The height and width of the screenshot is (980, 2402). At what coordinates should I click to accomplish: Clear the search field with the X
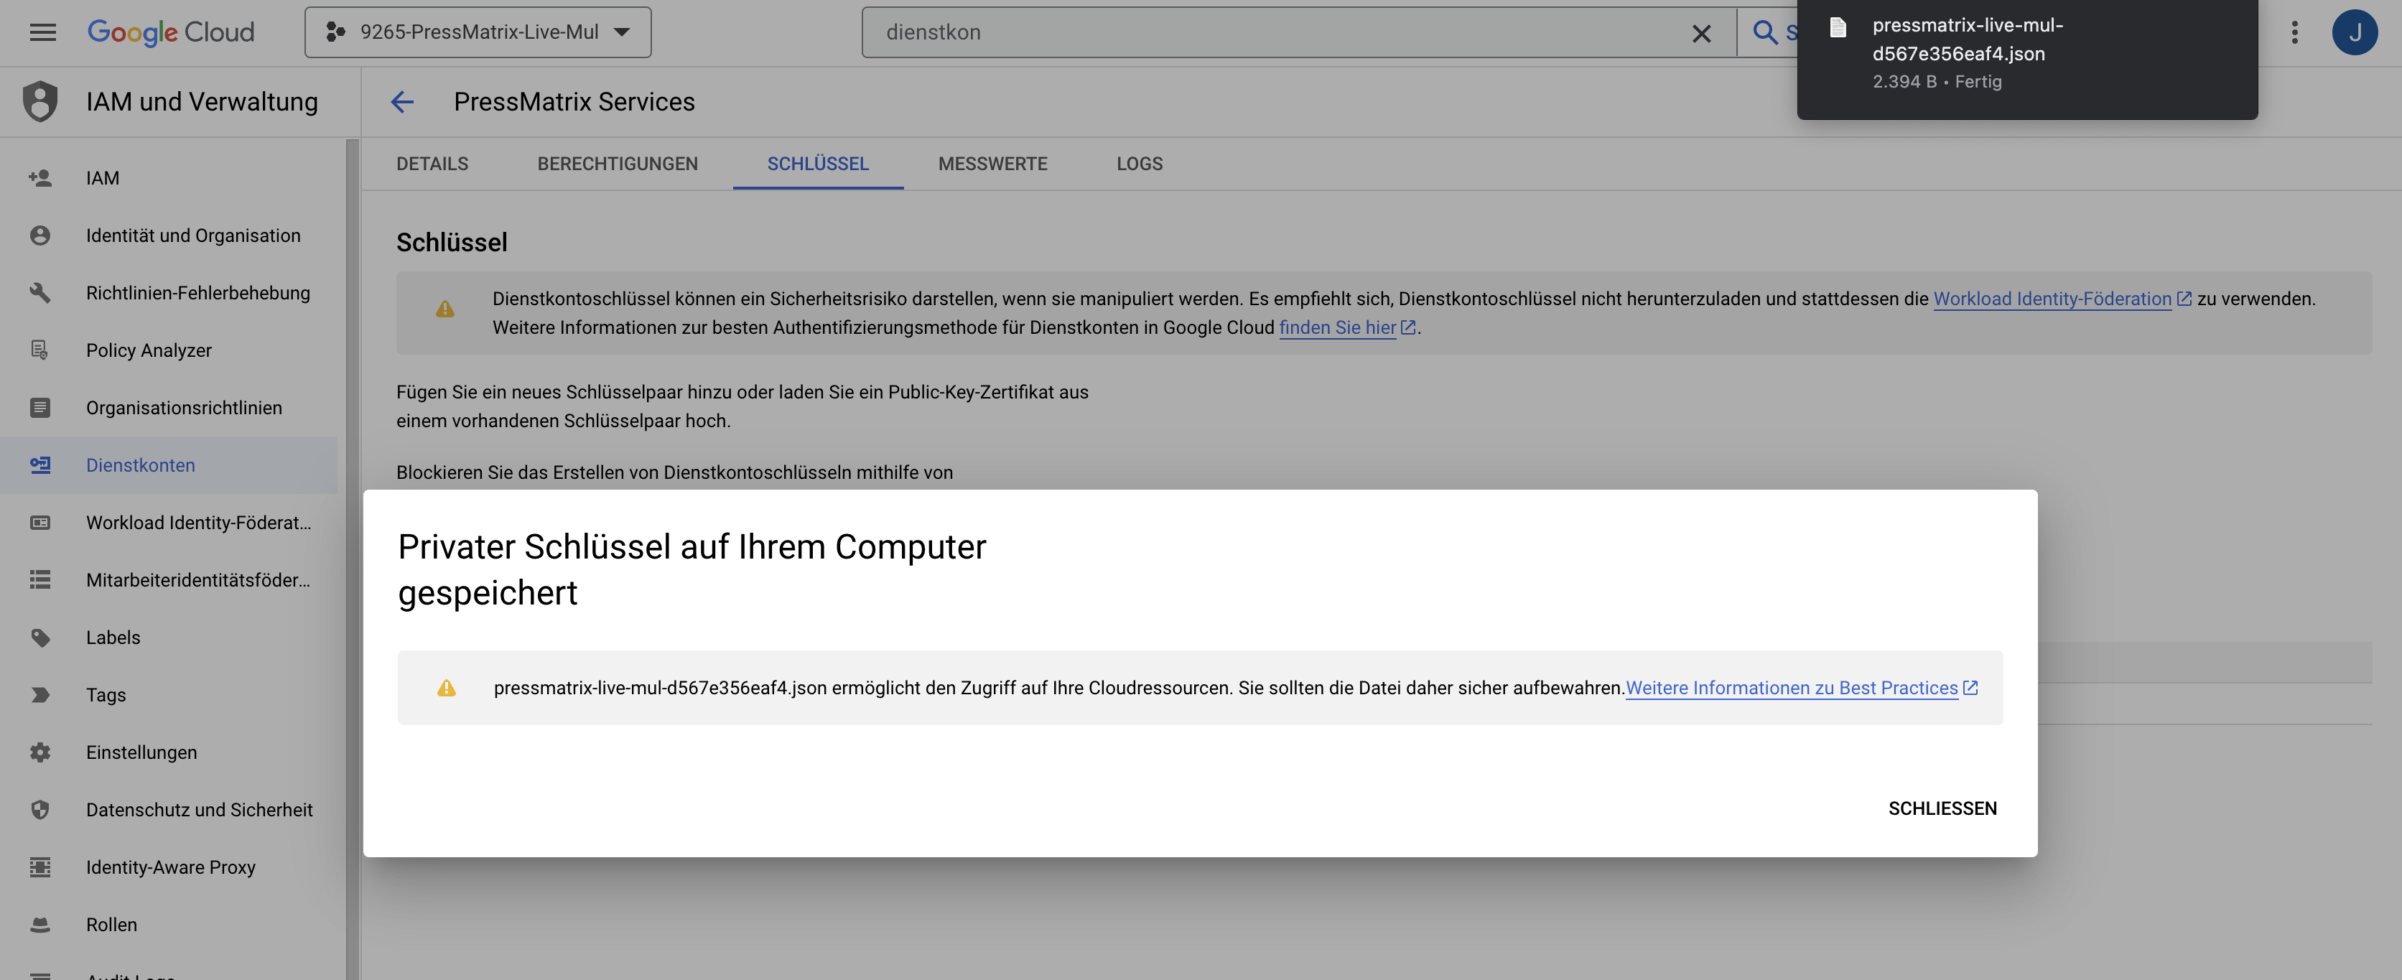(x=1701, y=34)
